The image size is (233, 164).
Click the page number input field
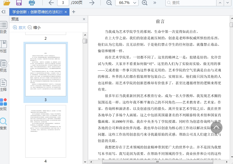pyautogui.click(x=63, y=3)
